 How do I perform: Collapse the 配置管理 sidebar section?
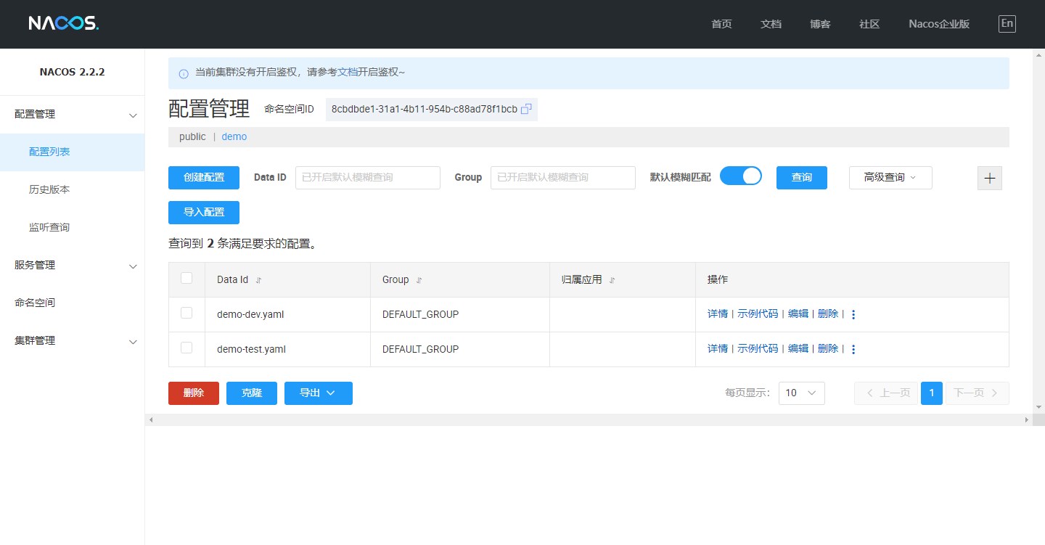pyautogui.click(x=73, y=115)
